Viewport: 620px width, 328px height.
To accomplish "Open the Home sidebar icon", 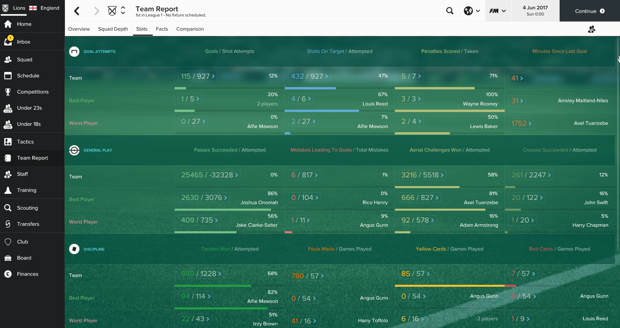I will click(x=8, y=24).
